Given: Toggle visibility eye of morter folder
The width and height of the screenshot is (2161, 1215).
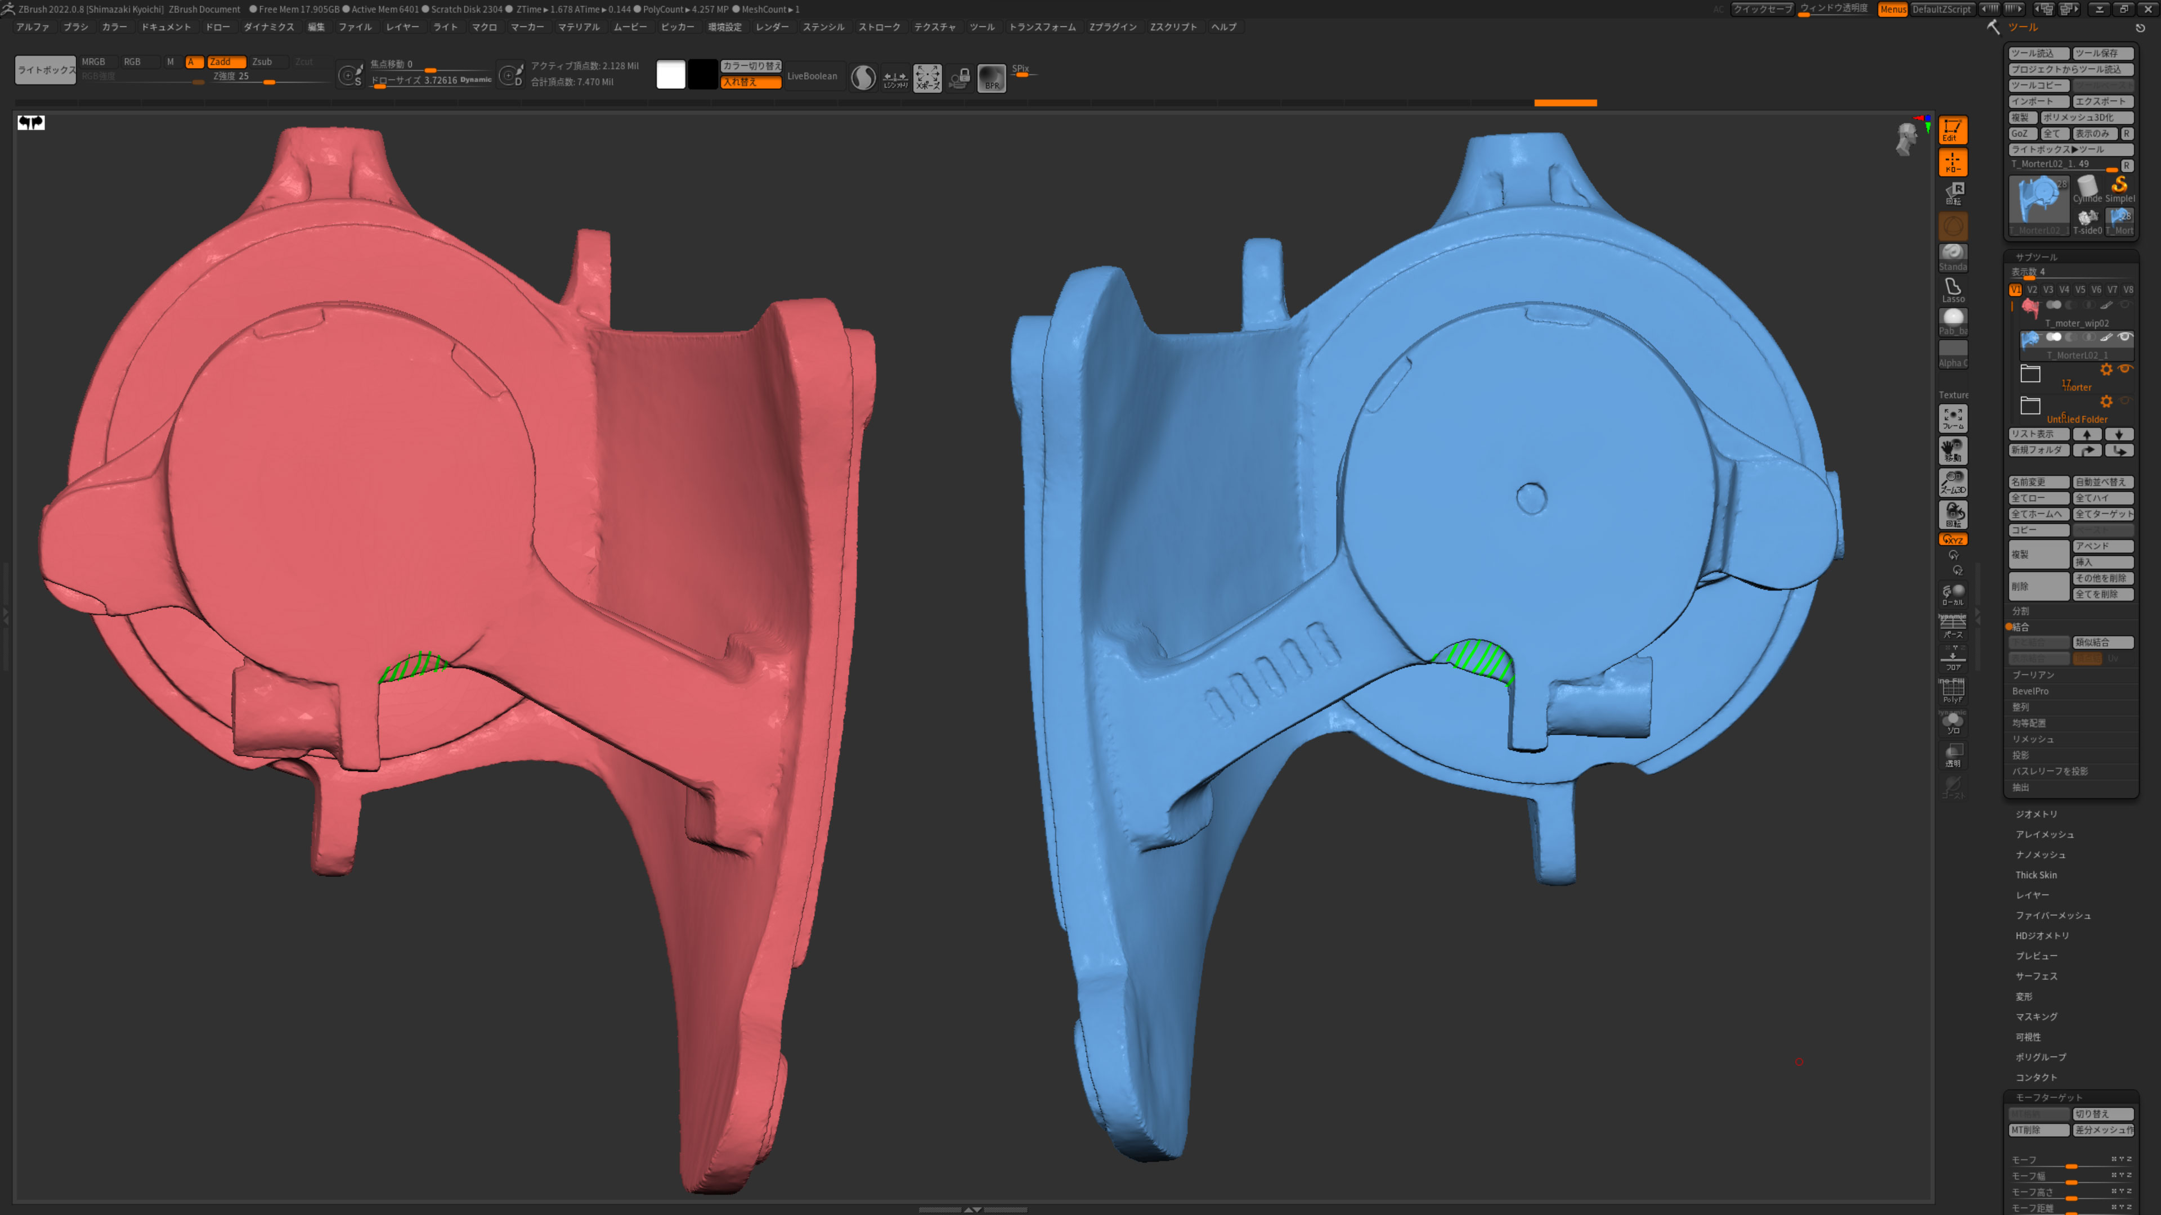Looking at the screenshot, I should [x=2125, y=369].
